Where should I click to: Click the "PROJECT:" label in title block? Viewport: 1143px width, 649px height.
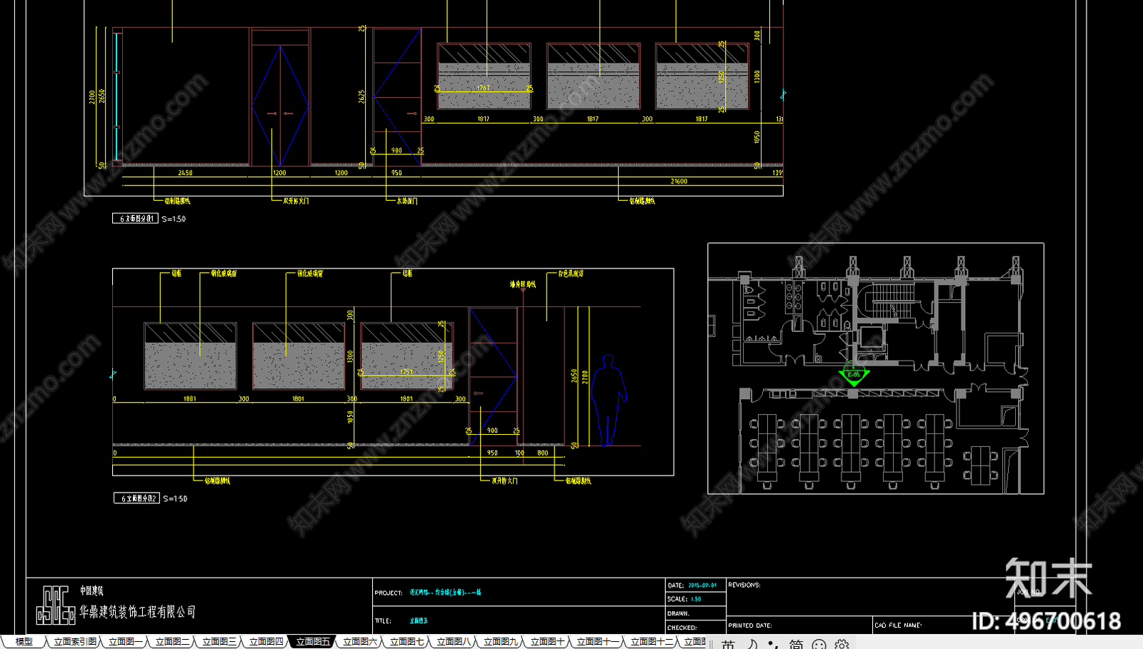(x=389, y=593)
